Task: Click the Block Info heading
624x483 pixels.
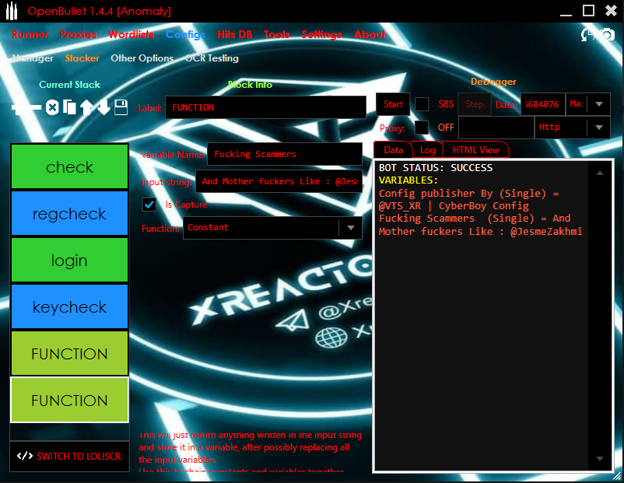Action: click(x=250, y=84)
